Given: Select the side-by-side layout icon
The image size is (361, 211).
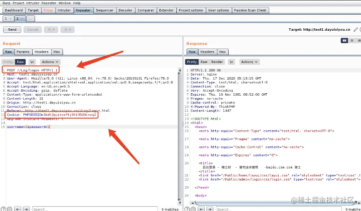Looking at the screenshot, I should click(x=344, y=41).
